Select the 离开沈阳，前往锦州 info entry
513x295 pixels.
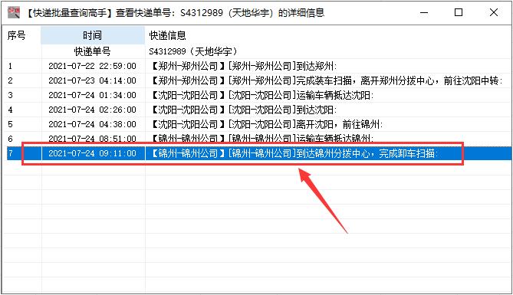click(268, 124)
